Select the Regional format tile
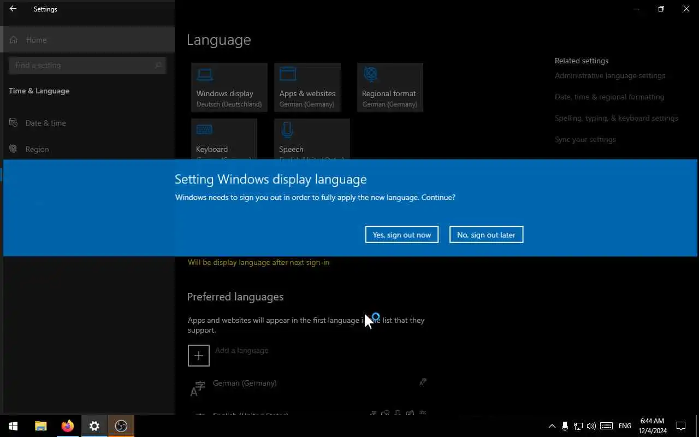The image size is (699, 437). tap(390, 87)
